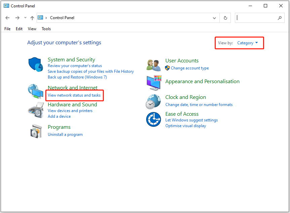Open the File menu
Screen dimensions: 290x213
point(7,29)
